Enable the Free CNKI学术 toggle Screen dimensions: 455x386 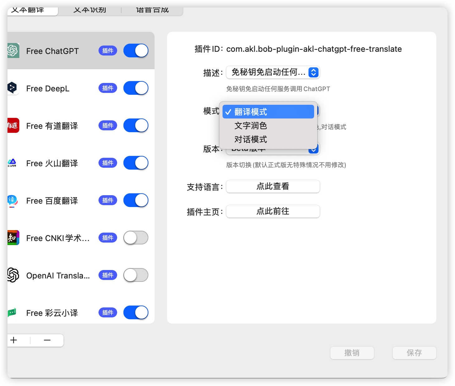tap(136, 238)
